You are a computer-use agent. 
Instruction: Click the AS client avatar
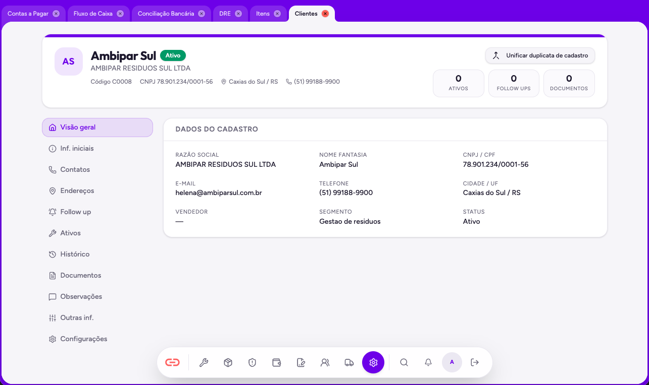pyautogui.click(x=69, y=61)
